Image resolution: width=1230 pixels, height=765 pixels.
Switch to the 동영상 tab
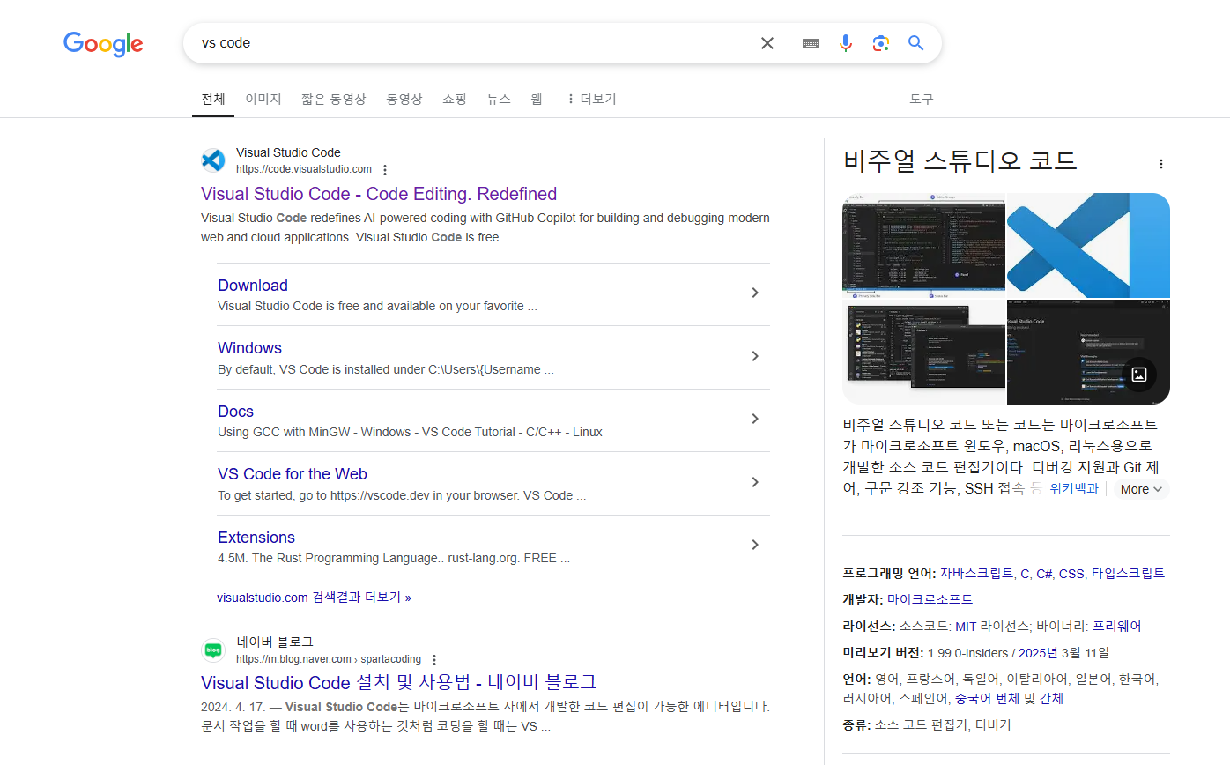click(x=404, y=99)
